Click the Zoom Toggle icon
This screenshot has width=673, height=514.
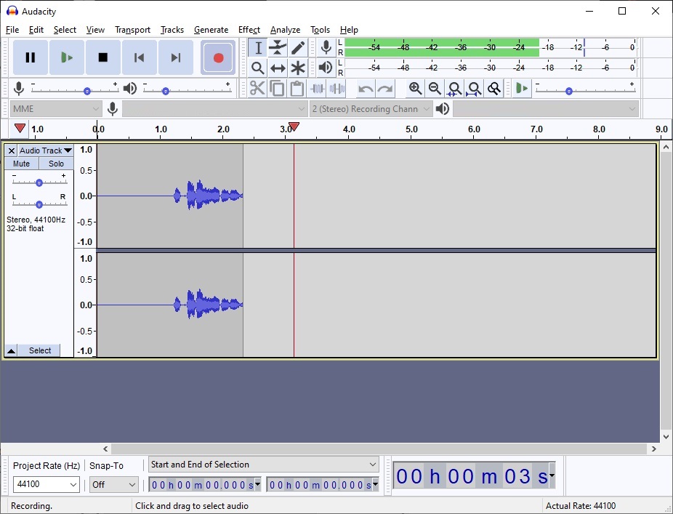494,89
